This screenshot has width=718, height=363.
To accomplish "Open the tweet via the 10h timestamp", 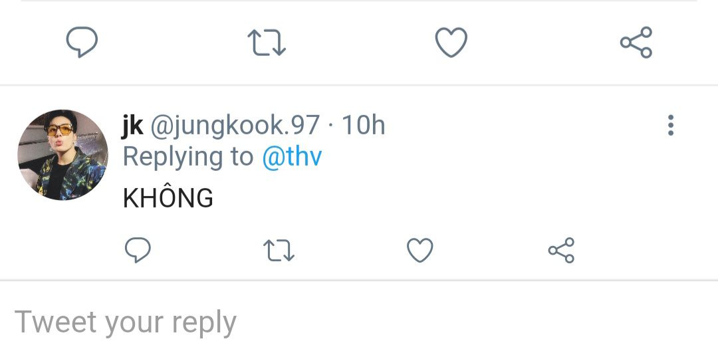I will [364, 125].
